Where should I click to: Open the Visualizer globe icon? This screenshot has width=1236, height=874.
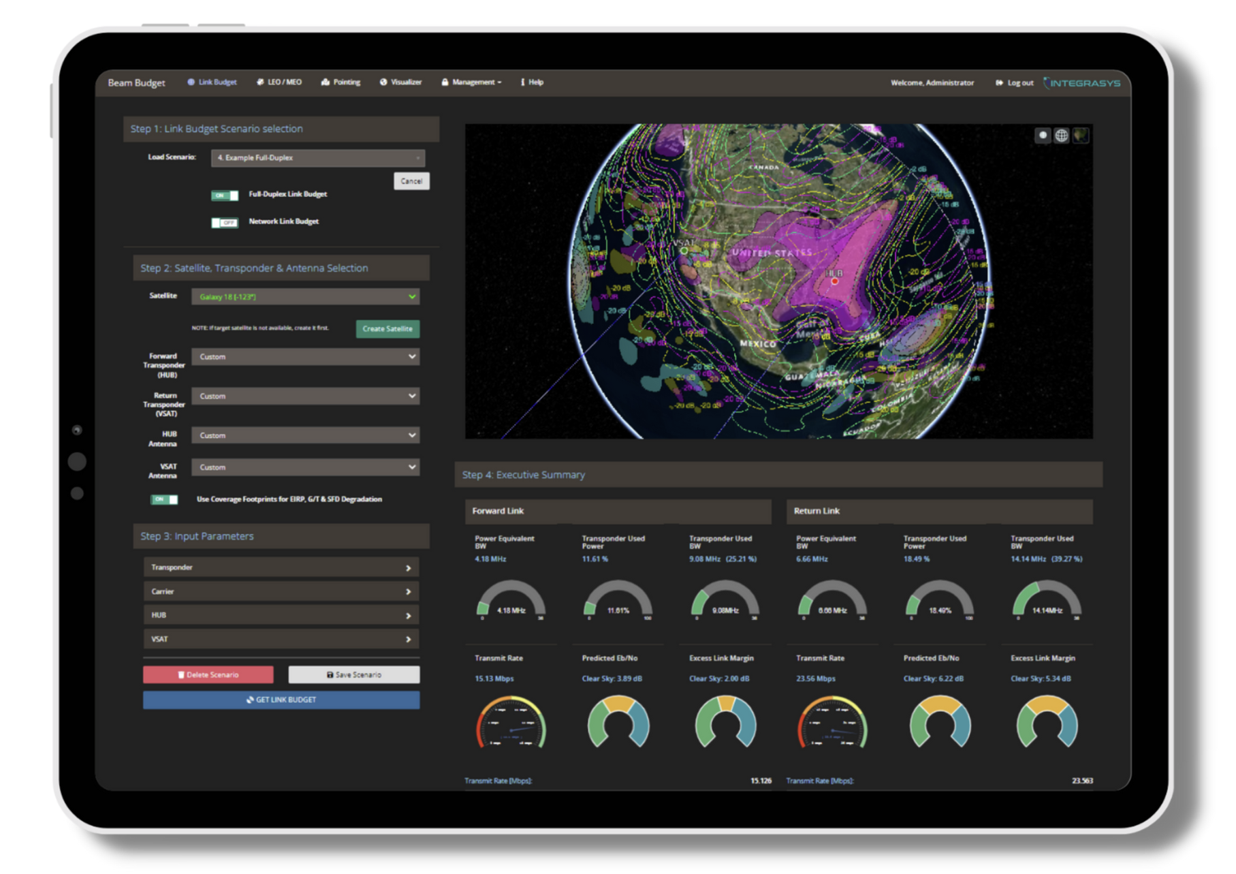click(401, 82)
